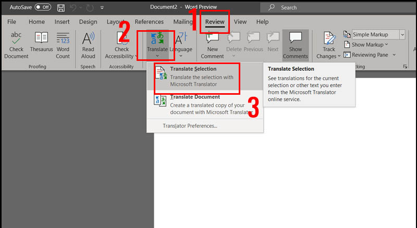Open the Language dropdown arrow
The width and height of the screenshot is (417, 228).
click(x=181, y=56)
